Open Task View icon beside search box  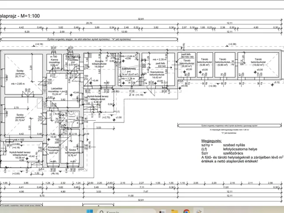162,212
